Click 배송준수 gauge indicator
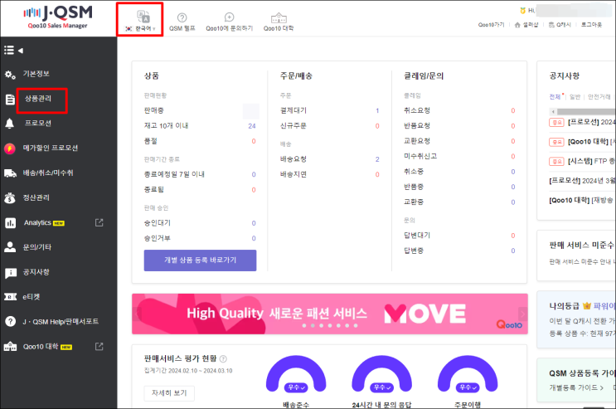616x409 pixels. tap(296, 374)
